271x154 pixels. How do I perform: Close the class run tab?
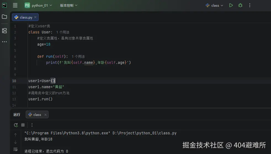tap(46, 114)
